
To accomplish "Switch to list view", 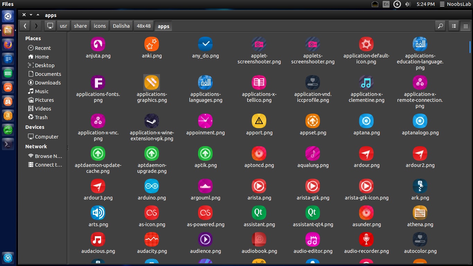I will point(454,26).
